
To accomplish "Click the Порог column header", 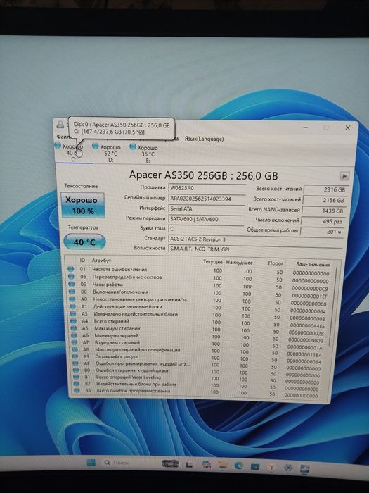I will [276, 263].
